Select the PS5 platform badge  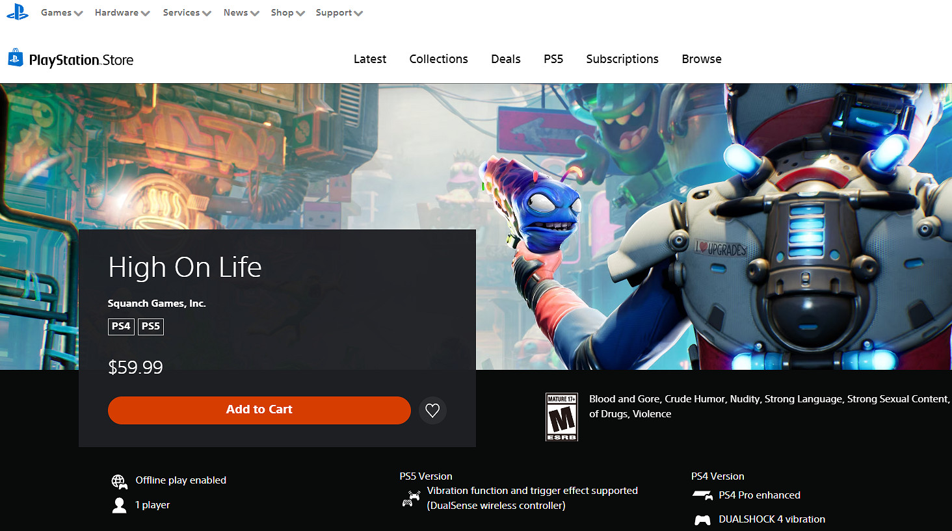[x=150, y=326]
